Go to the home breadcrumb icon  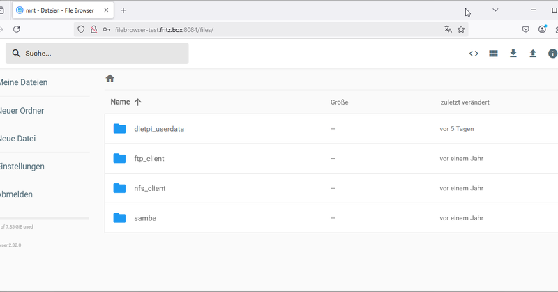(110, 78)
